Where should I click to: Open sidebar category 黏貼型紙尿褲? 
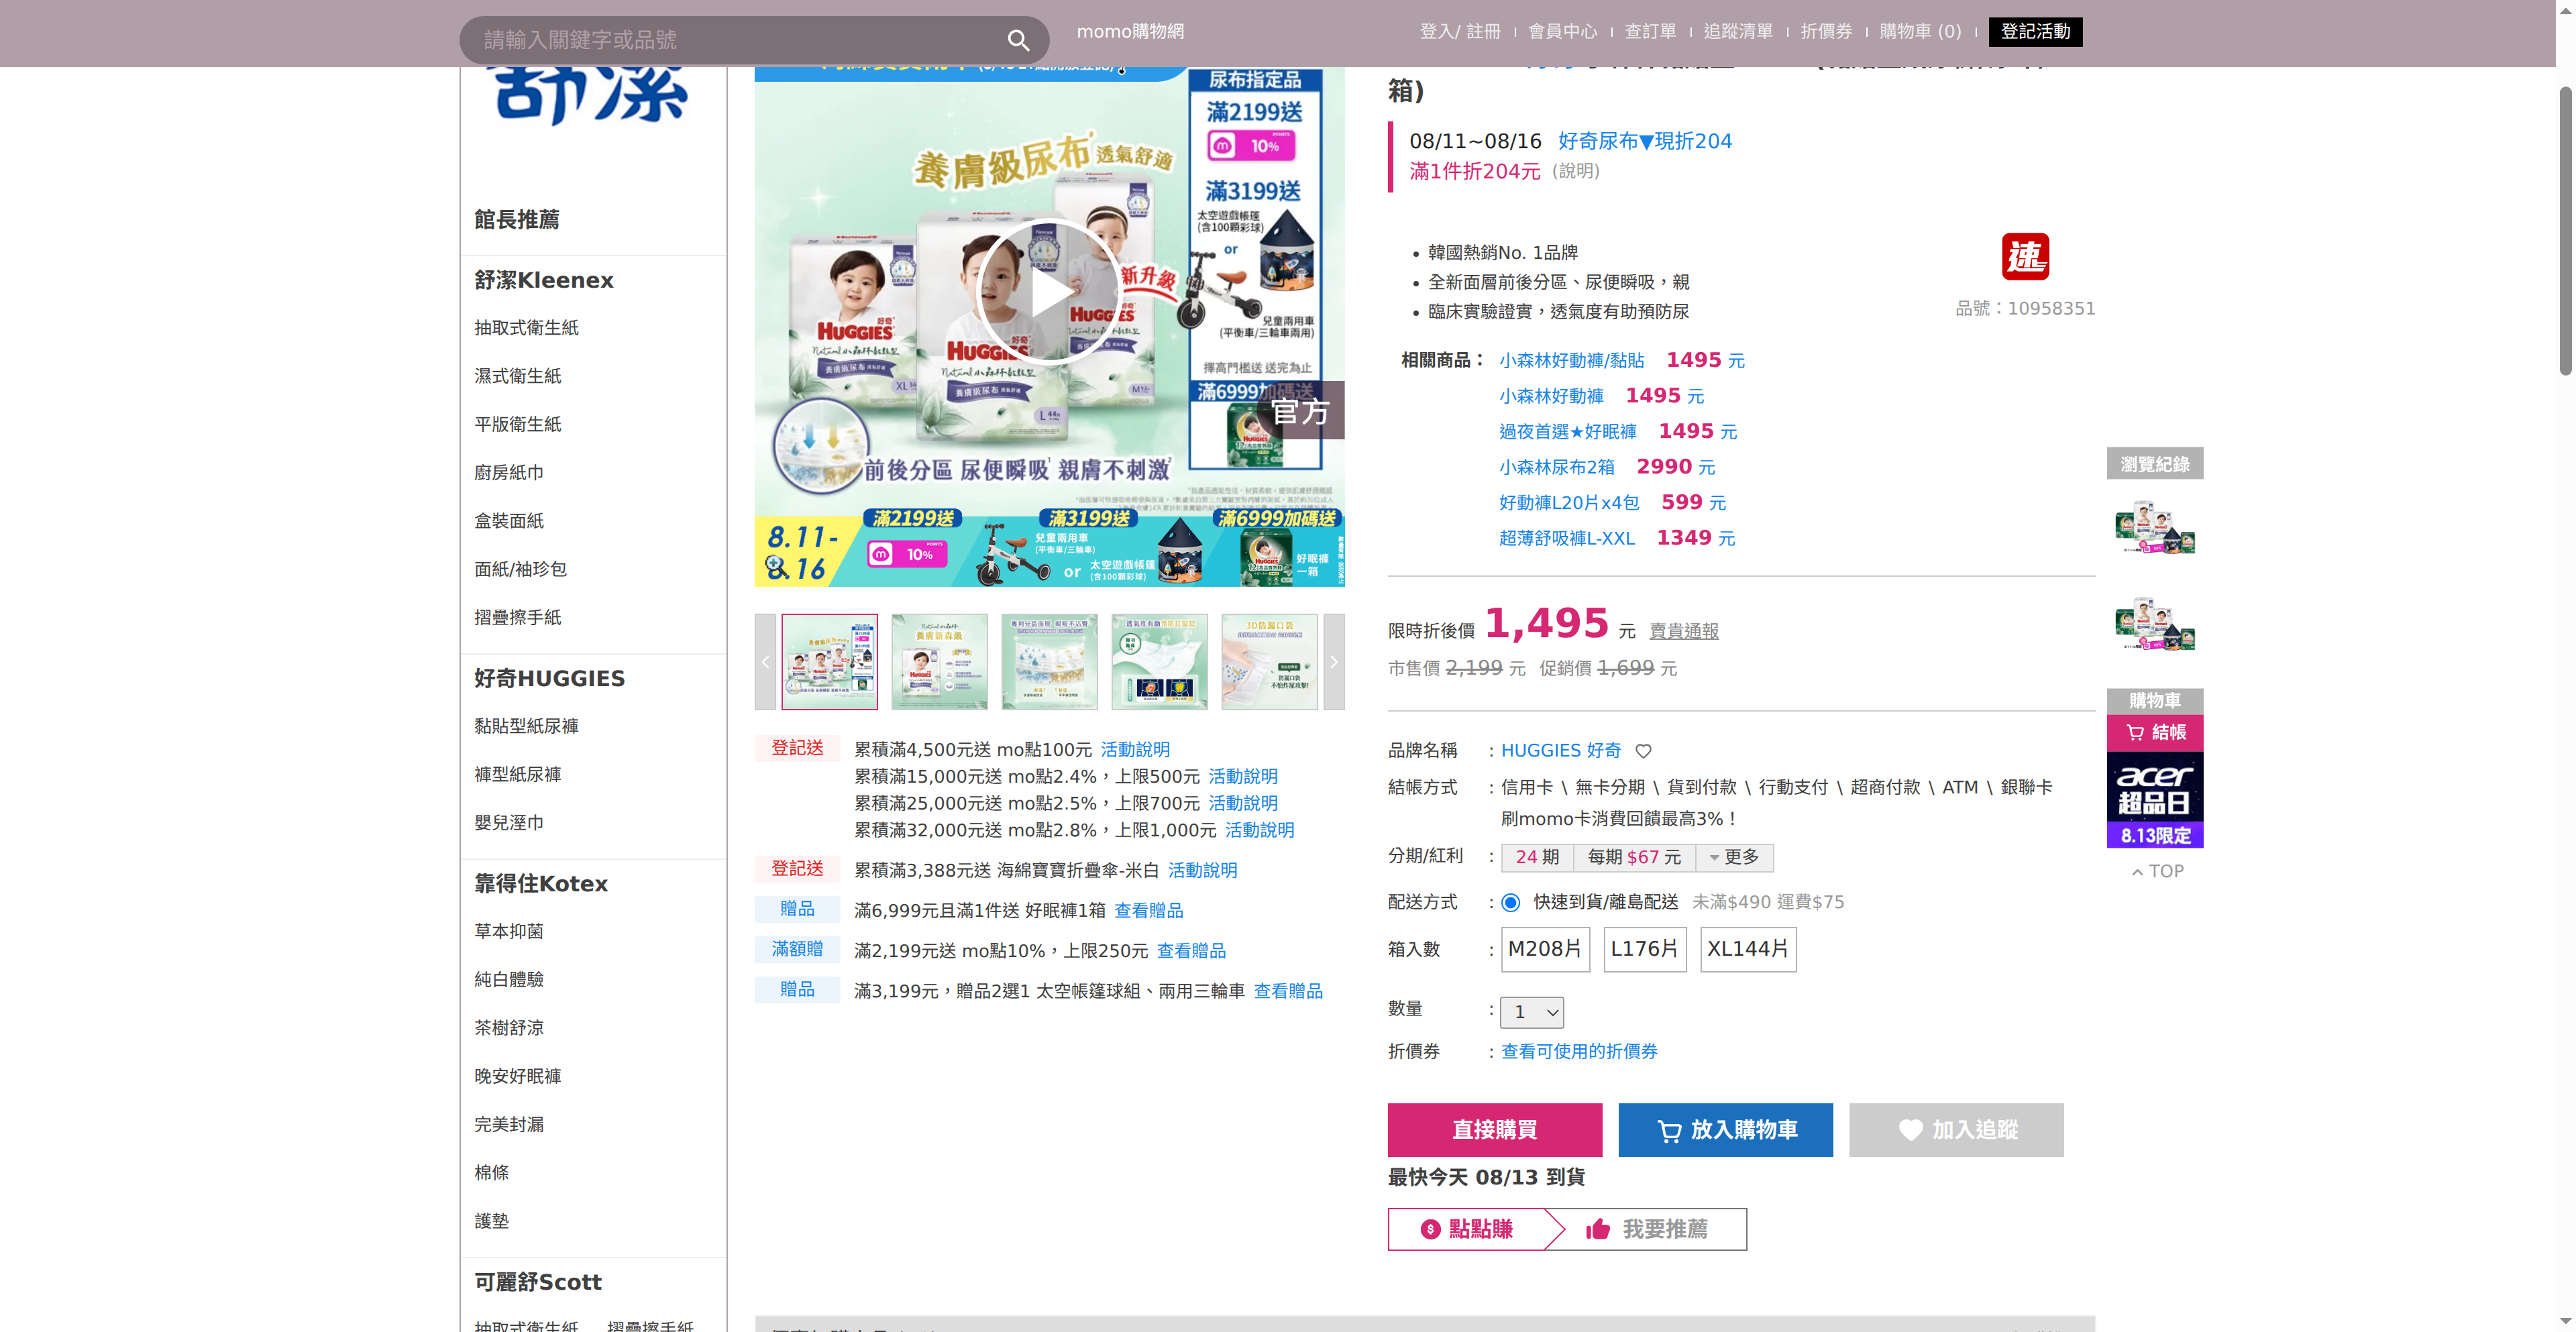pyautogui.click(x=527, y=726)
